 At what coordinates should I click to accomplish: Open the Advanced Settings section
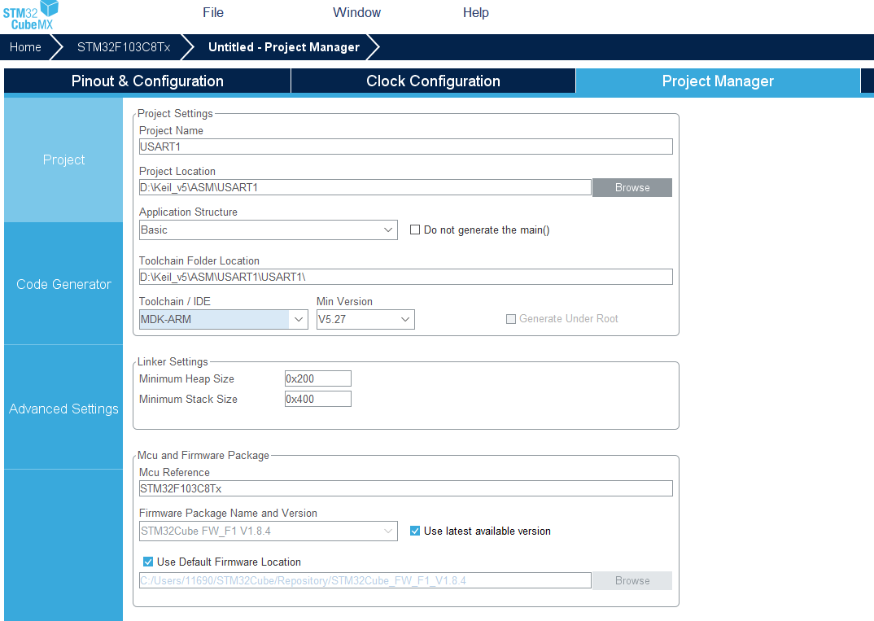coord(63,409)
